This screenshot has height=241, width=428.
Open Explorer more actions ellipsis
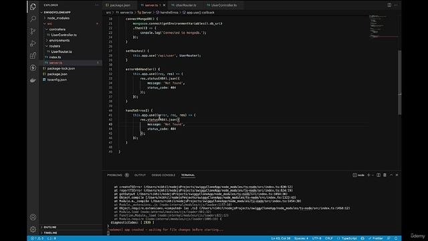96,5
